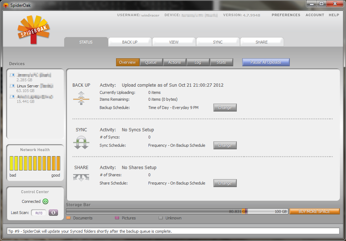The height and width of the screenshot is (241, 346).
Task: Click 'No Syncs Setup' activity text
Action: click(138, 130)
